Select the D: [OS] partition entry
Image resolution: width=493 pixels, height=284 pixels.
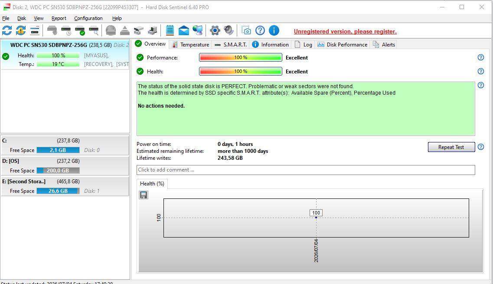click(x=65, y=165)
